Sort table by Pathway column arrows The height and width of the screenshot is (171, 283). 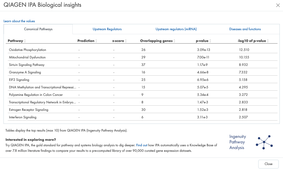tap(25, 41)
